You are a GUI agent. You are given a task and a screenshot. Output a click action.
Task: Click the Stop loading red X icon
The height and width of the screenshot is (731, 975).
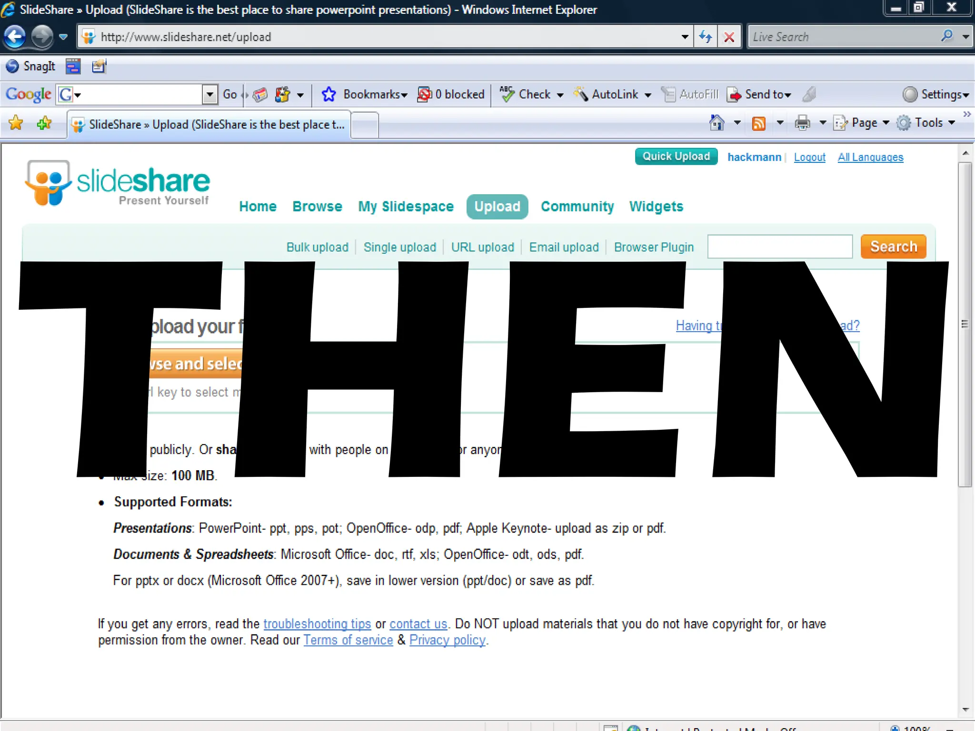point(729,37)
